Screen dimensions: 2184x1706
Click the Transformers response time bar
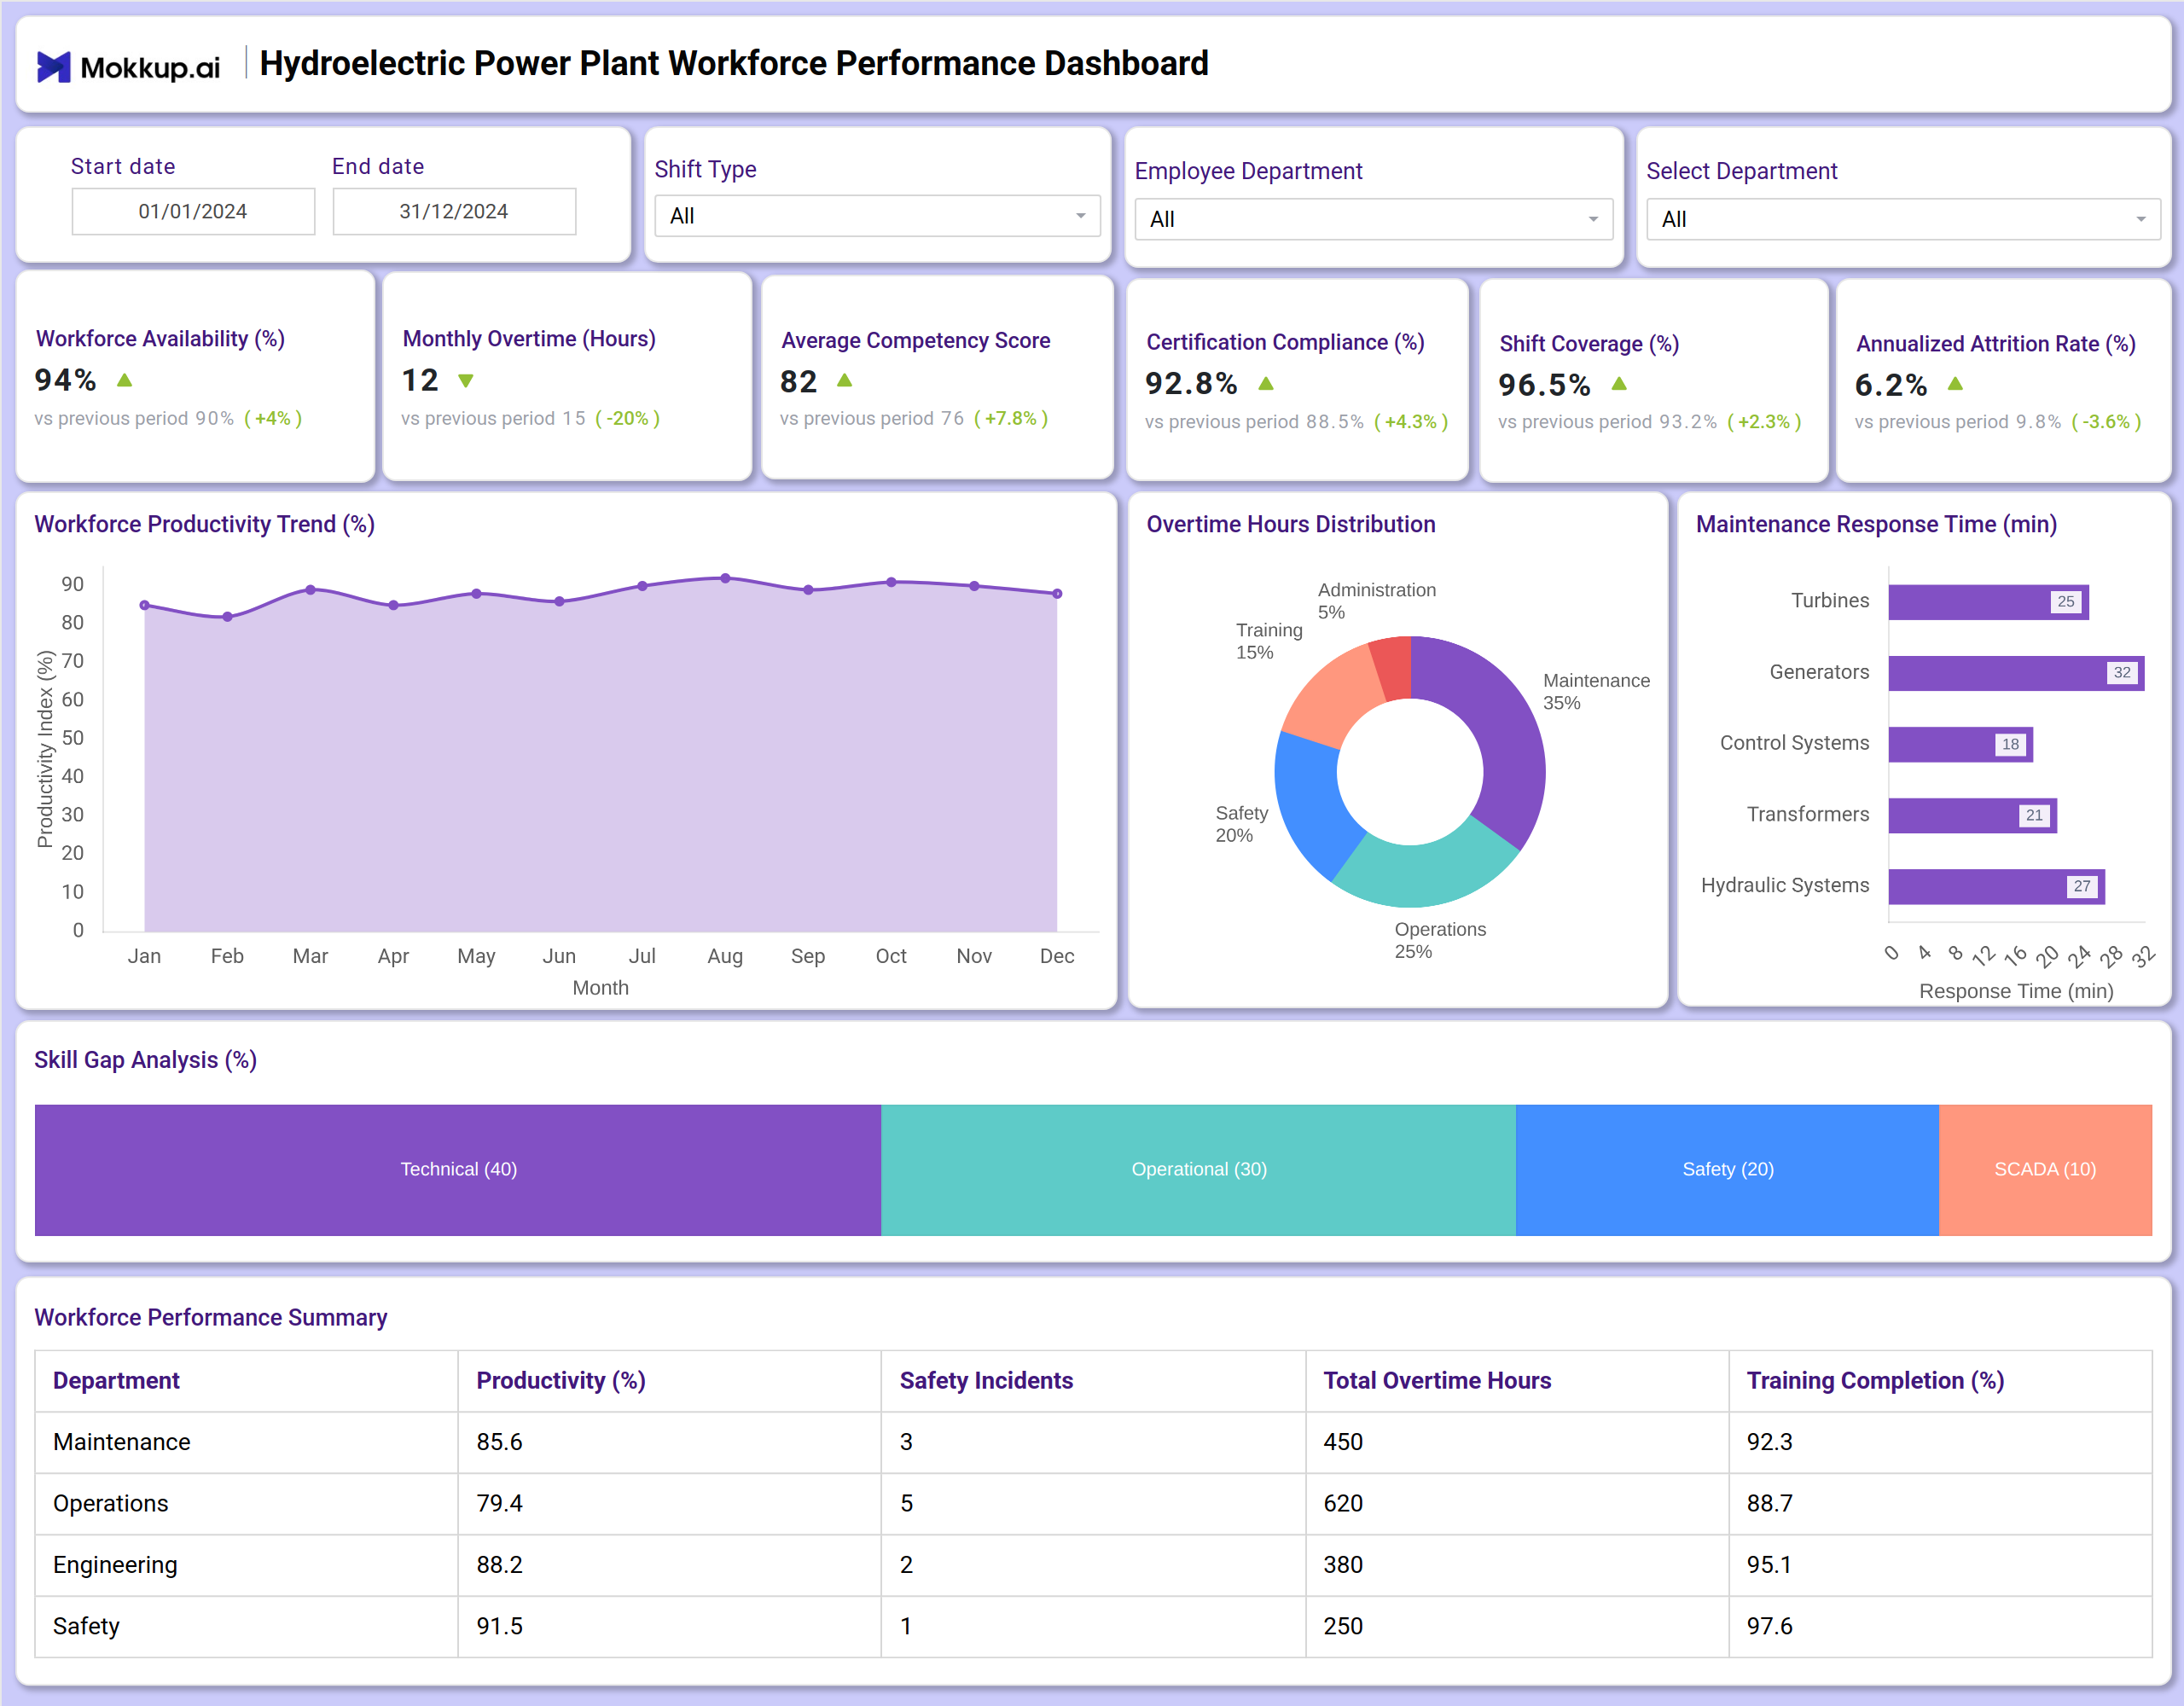[1972, 815]
